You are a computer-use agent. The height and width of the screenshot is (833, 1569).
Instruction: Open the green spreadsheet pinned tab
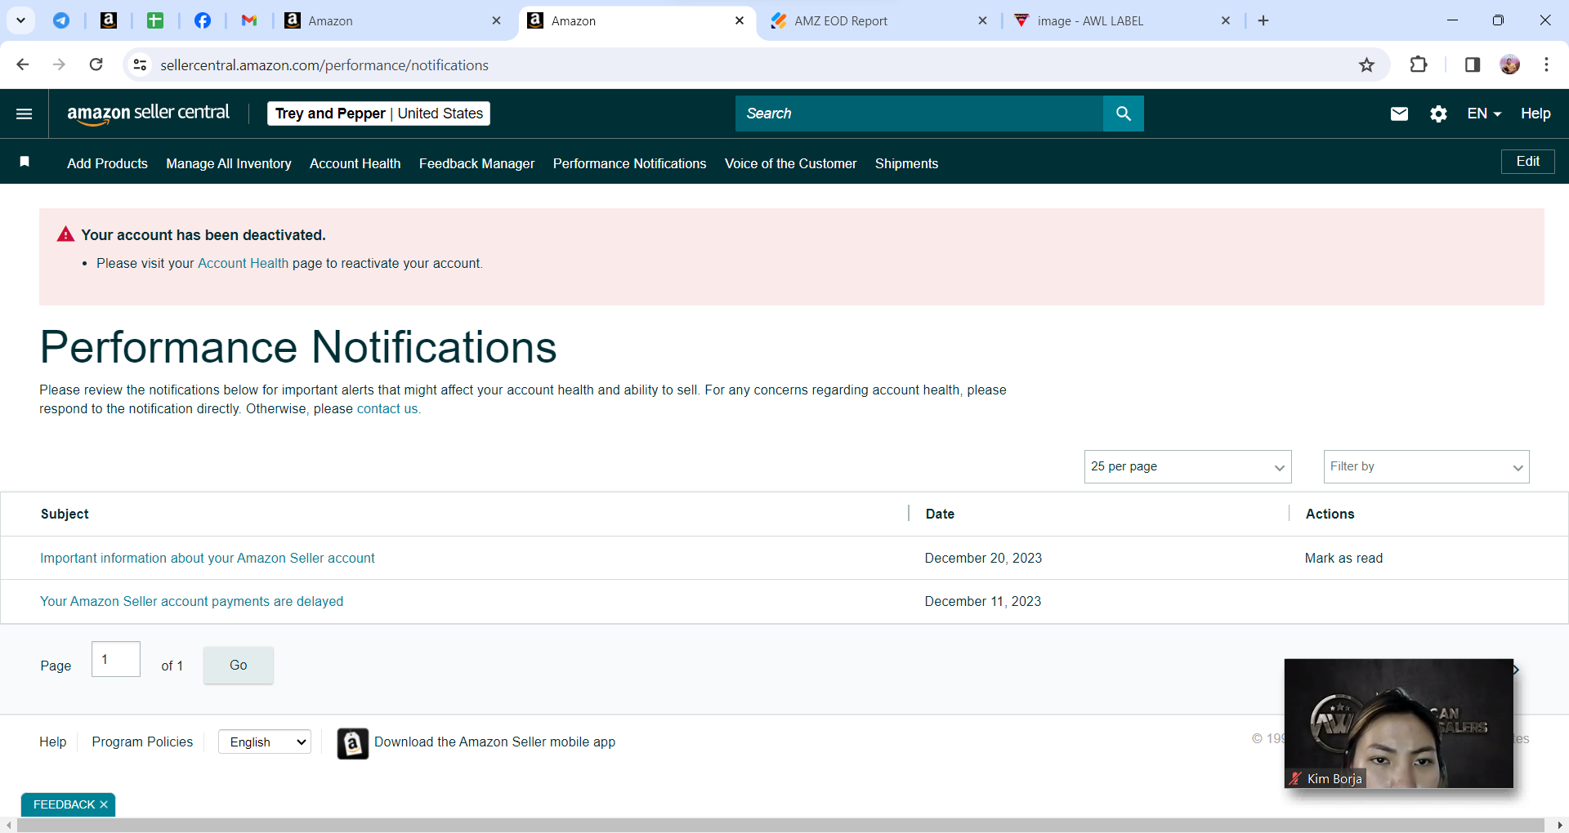(155, 20)
